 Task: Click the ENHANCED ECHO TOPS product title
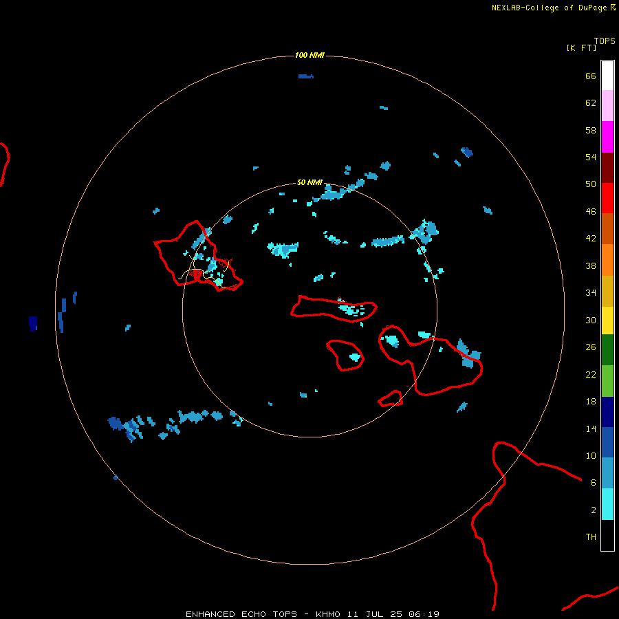click(241, 614)
